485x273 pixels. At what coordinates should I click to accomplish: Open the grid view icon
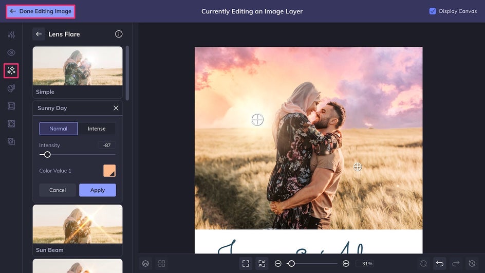161,263
